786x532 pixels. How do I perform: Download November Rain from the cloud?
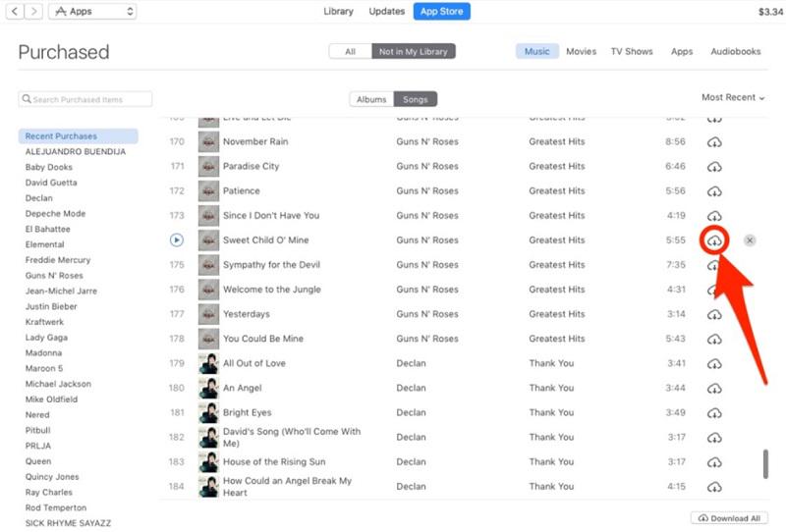click(x=714, y=142)
